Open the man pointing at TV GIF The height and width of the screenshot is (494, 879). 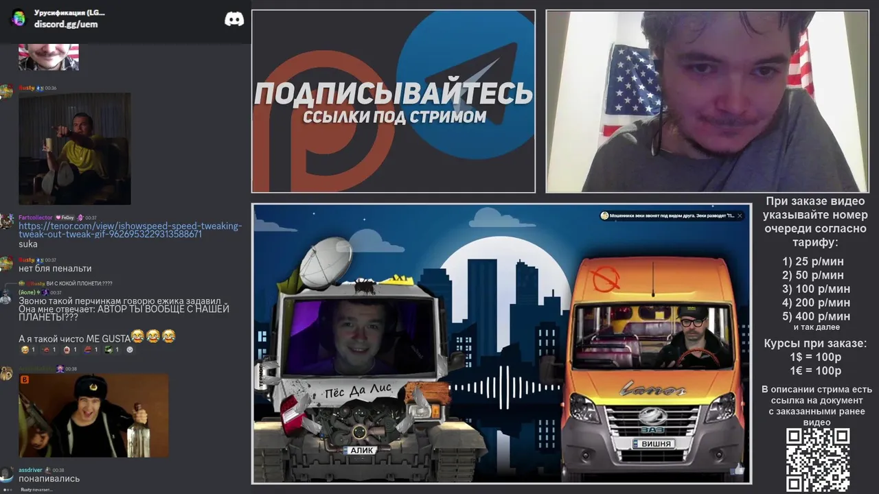click(x=74, y=149)
